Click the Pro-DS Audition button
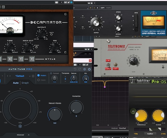167x138 pixels. click(x=150, y=134)
